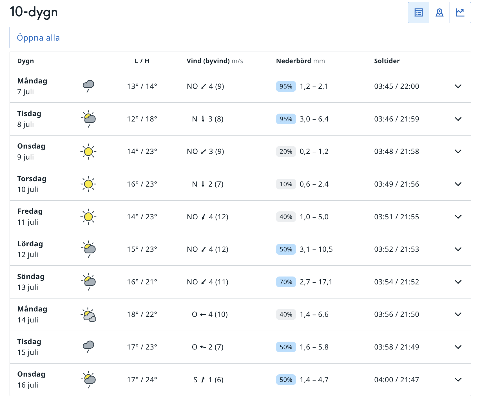Switch to the map view icon
500x398 pixels.
(x=439, y=13)
